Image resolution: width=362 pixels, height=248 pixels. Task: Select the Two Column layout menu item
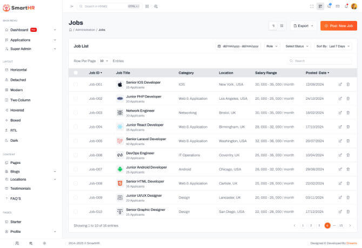(x=21, y=100)
